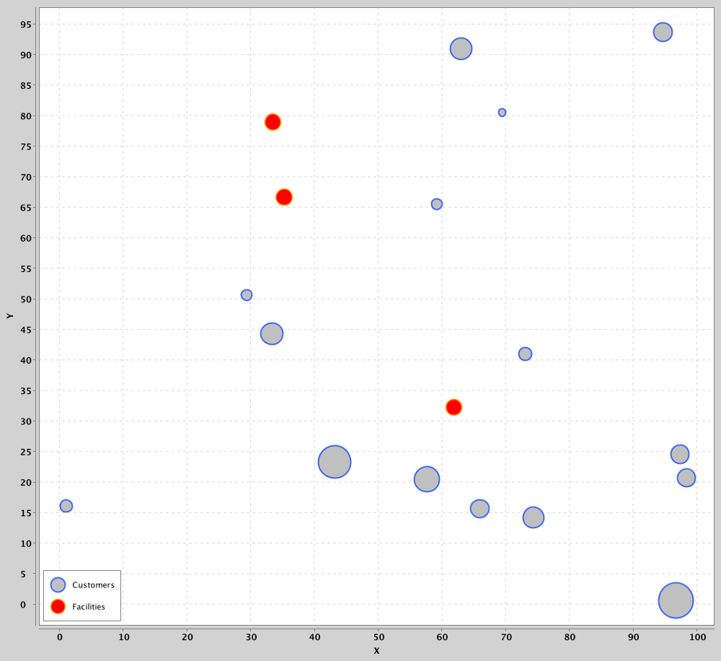
Task: Click the Y-axis tick label 95
Action: [26, 25]
